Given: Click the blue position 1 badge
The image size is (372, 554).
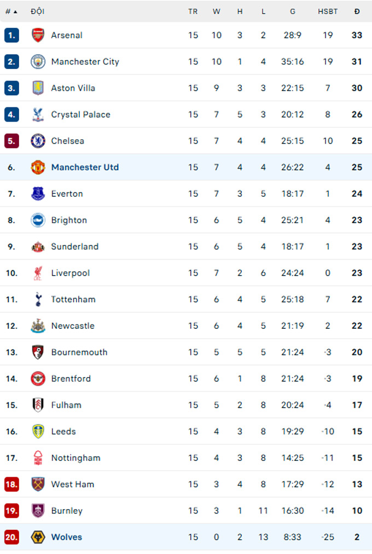Looking at the screenshot, I should point(11,35).
